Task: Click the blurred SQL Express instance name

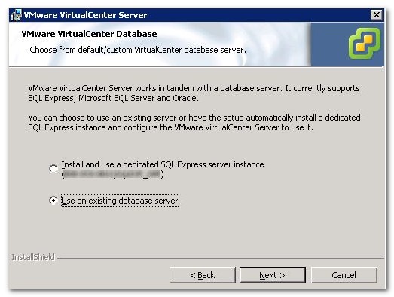Action: coord(112,174)
